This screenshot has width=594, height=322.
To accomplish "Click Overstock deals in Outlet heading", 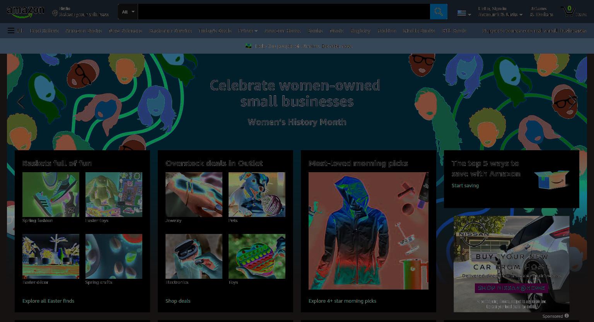I will (214, 163).
